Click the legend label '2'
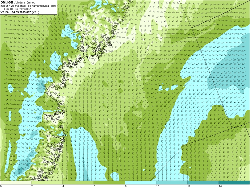The height and width of the screenshot is (188, 250). (32, 186)
